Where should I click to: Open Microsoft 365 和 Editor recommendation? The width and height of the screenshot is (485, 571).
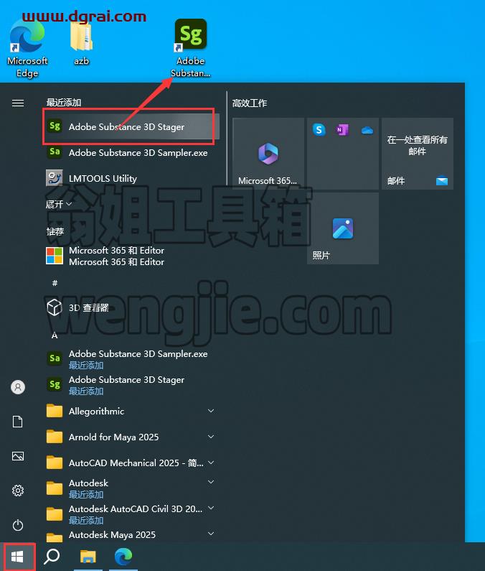[x=131, y=256]
